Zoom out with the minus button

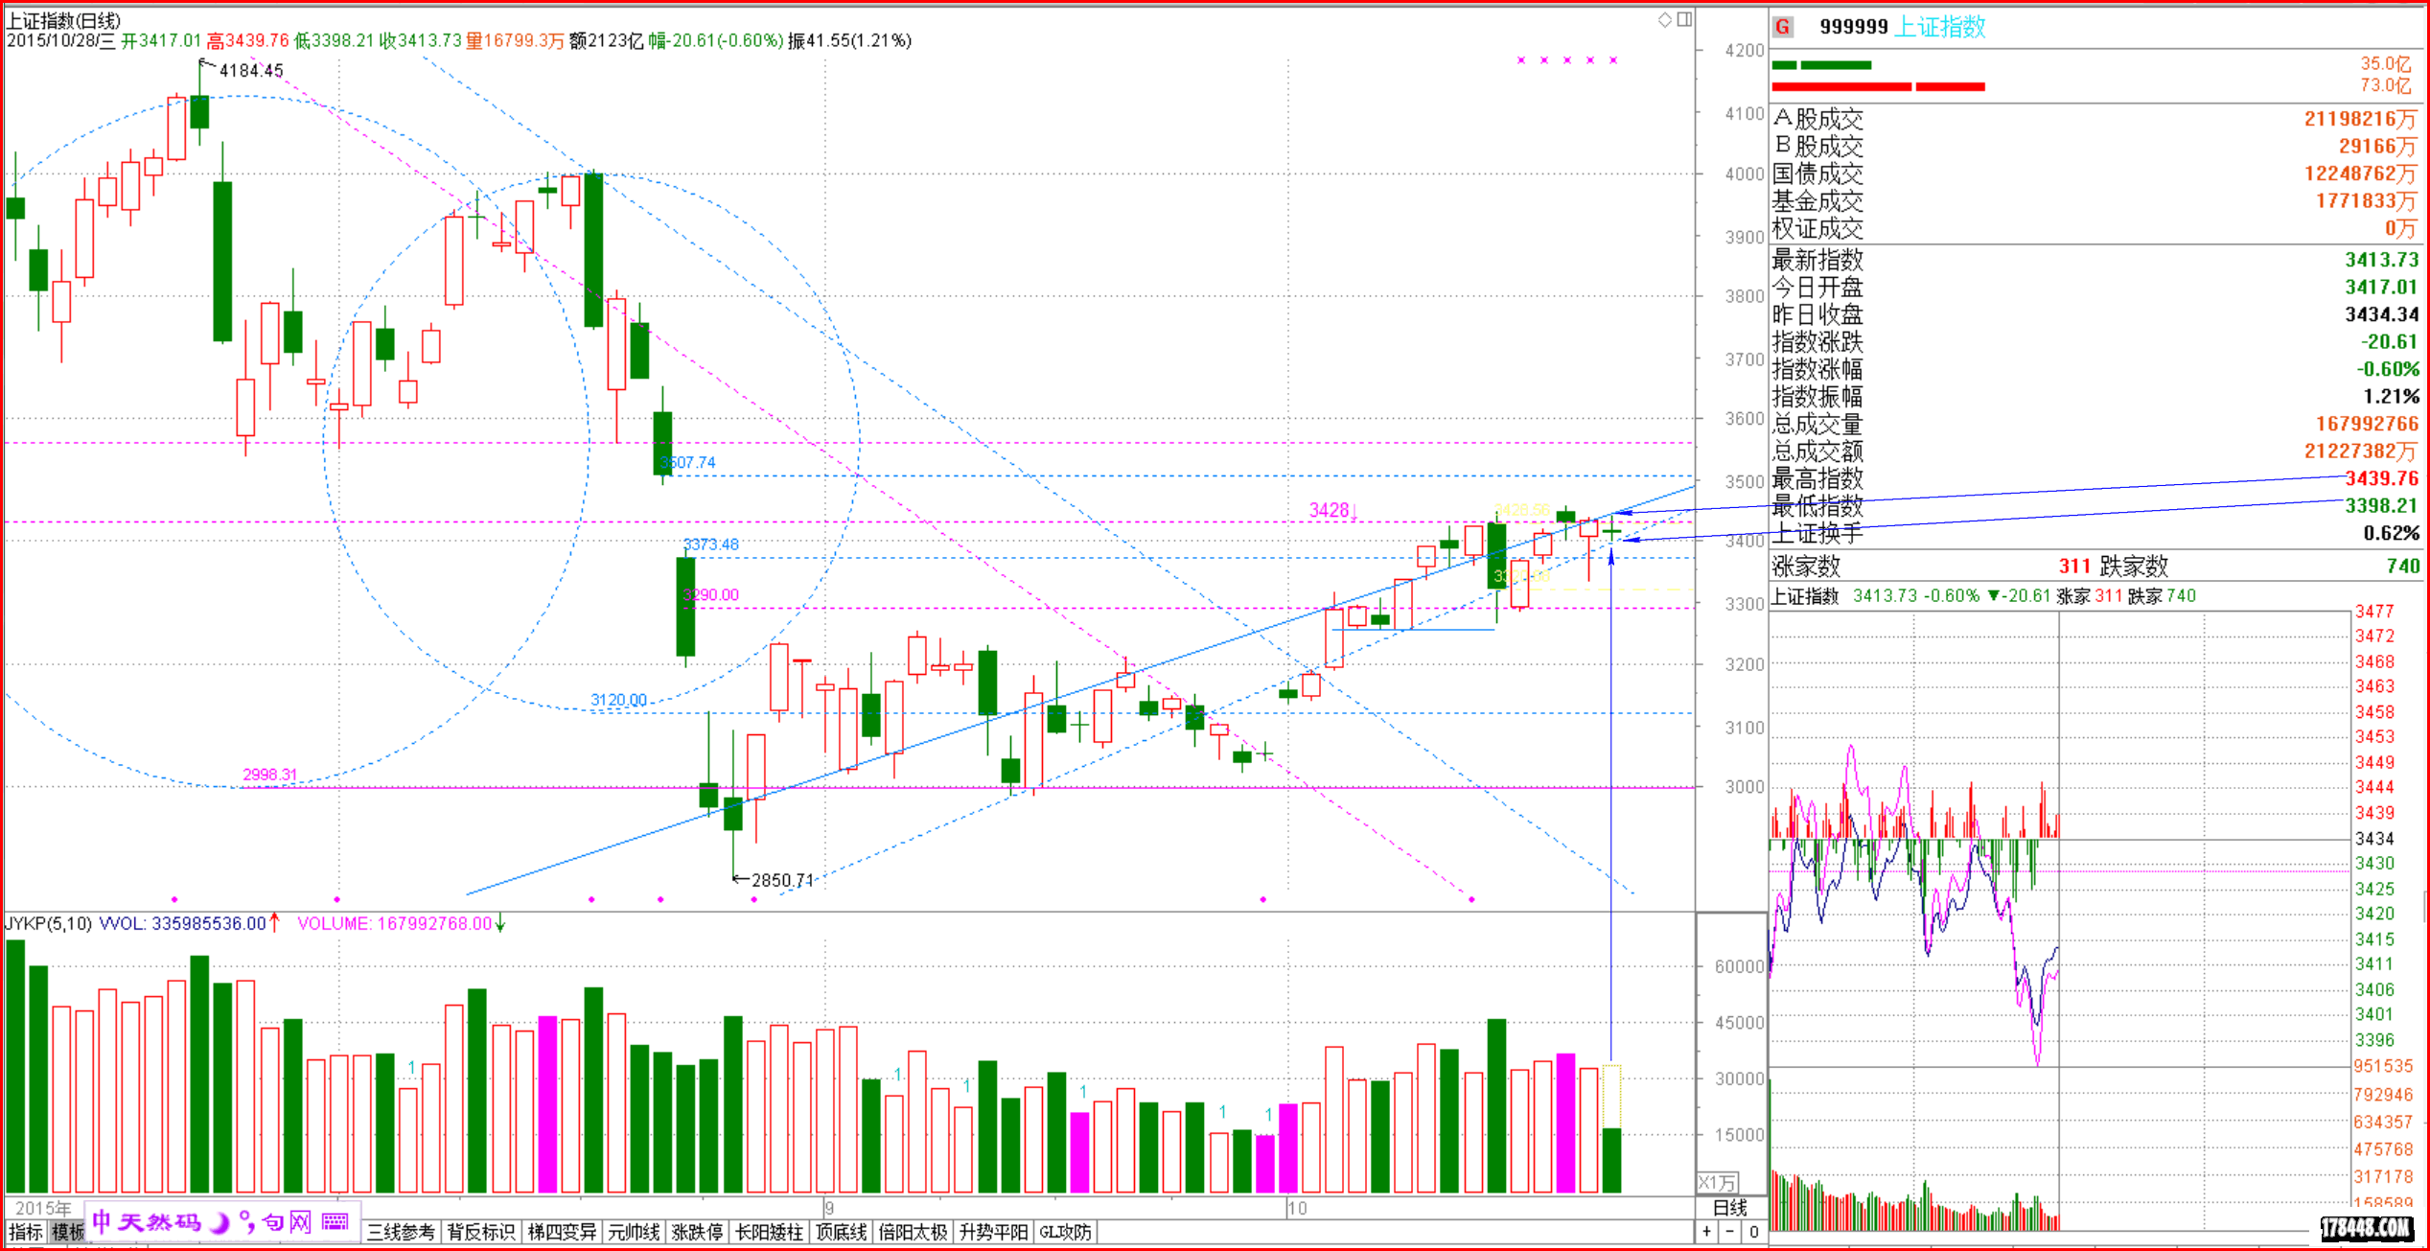[1730, 1232]
